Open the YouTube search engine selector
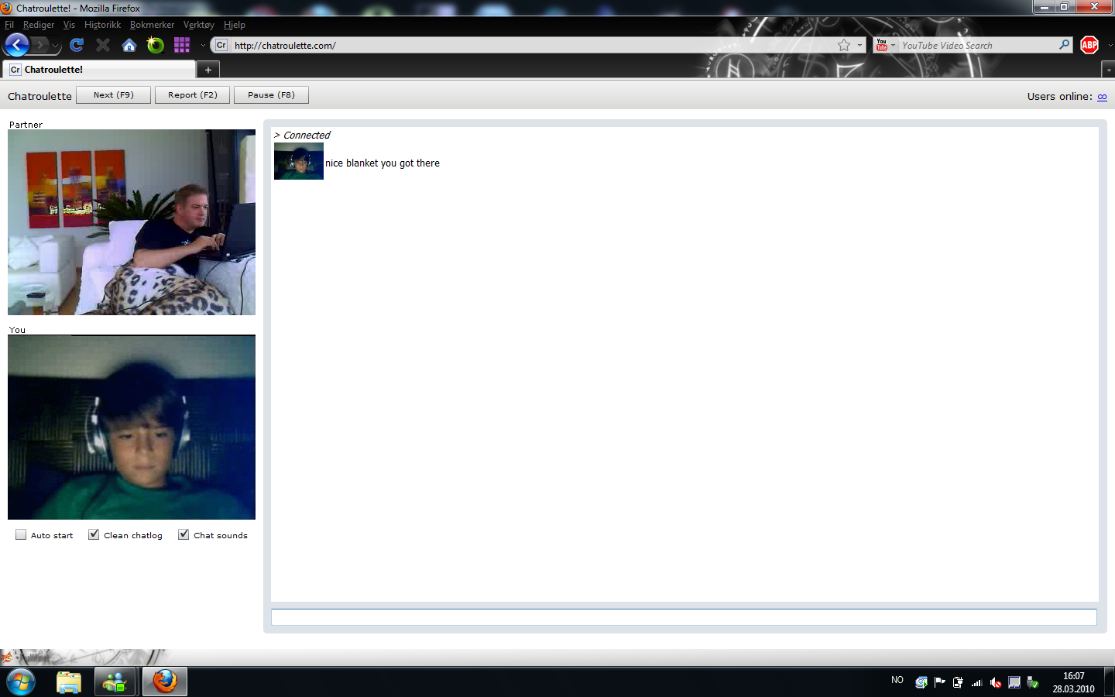The height and width of the screenshot is (697, 1115). (885, 45)
